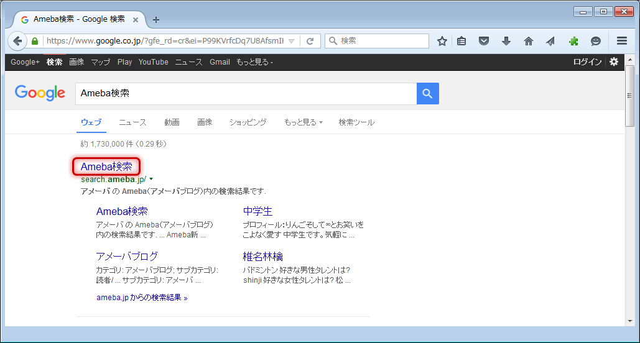Open 画像 in the black navigation bar
The height and width of the screenshot is (343, 640).
pyautogui.click(x=77, y=62)
